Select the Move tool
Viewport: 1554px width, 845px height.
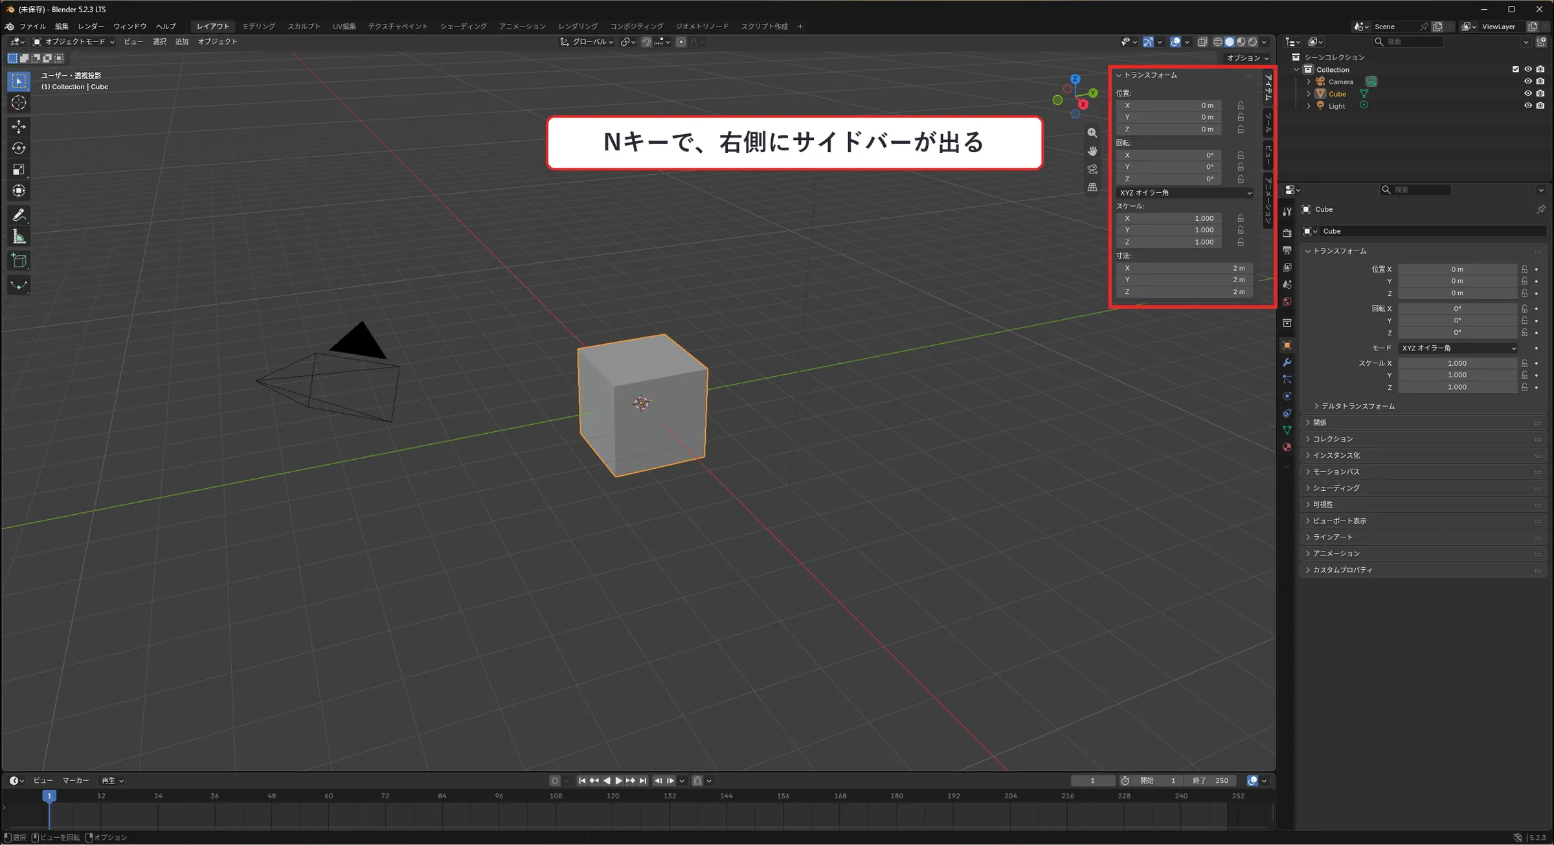click(19, 126)
